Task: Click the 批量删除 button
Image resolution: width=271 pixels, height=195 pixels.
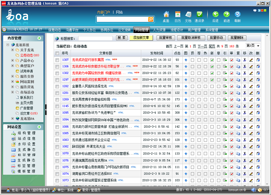Action: (240, 38)
